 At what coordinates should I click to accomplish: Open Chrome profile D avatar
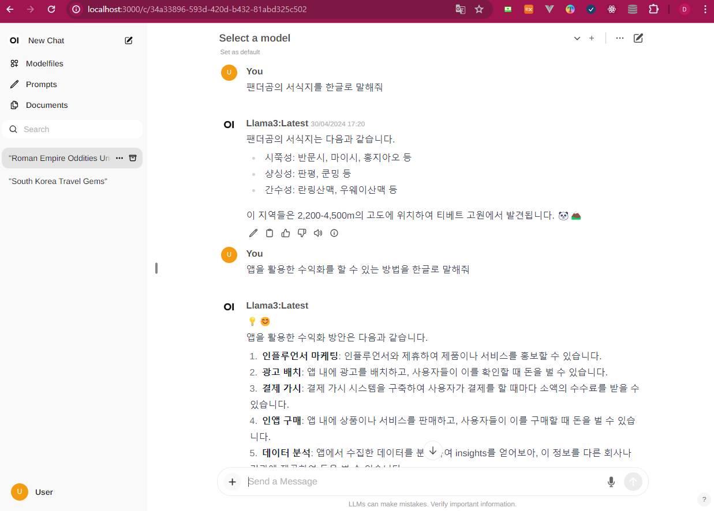coord(685,9)
